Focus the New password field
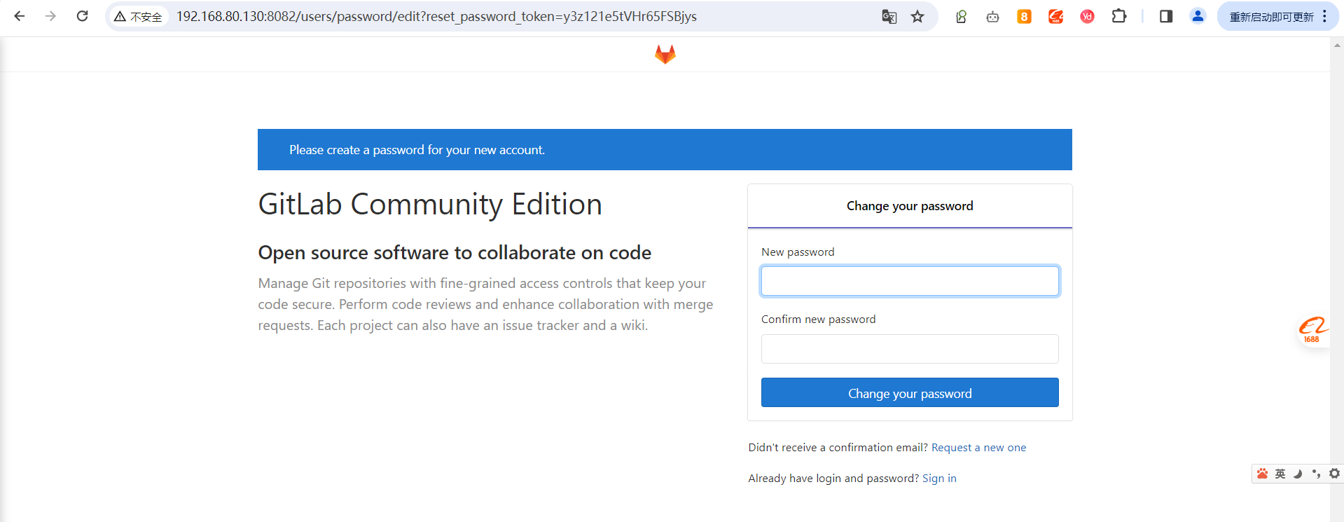 [x=909, y=281]
